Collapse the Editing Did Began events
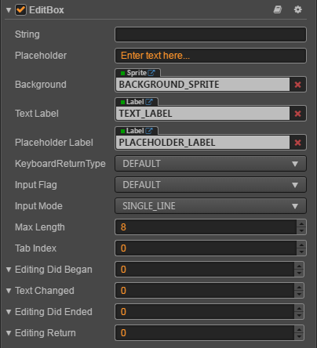This screenshot has width=317, height=348. 9,270
